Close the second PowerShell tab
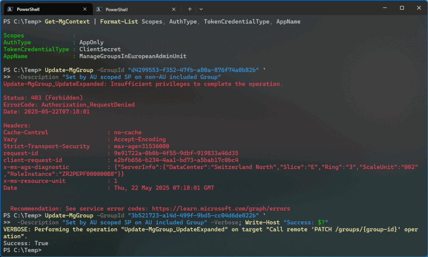This screenshot has width=428, height=257. coord(173,9)
